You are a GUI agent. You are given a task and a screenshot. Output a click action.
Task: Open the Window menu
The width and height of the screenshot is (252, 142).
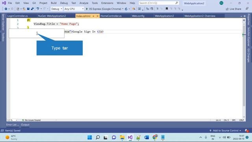tap(122, 3)
